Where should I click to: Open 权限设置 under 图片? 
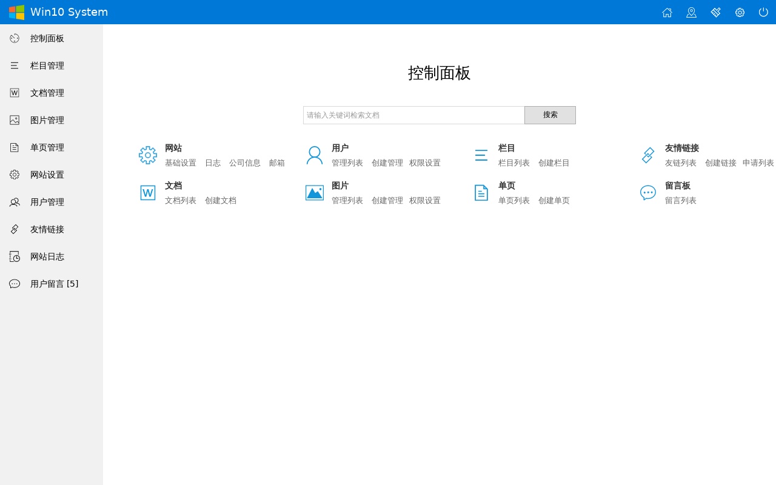click(x=425, y=201)
